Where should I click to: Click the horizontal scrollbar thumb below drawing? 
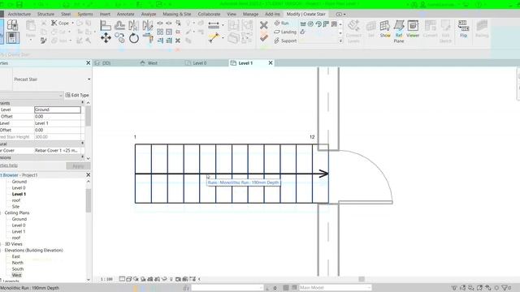pos(362,279)
